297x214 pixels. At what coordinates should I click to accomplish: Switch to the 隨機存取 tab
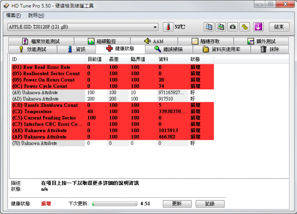[206, 41]
